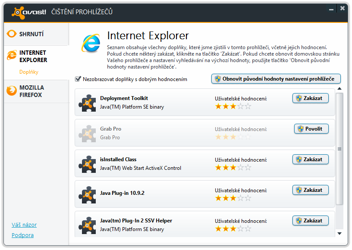Click the Internet Explorer heading text
The width and height of the screenshot is (352, 250).
(x=148, y=35)
